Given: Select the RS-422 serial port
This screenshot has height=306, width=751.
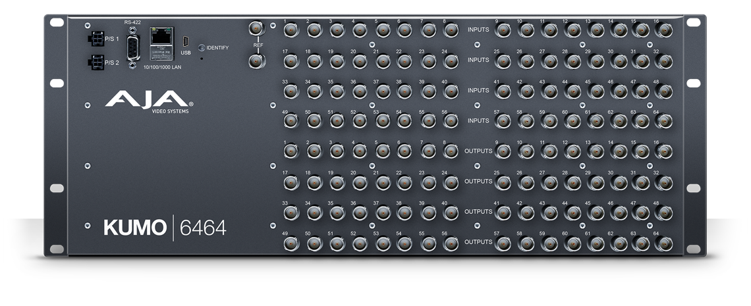Looking at the screenshot, I should click(x=134, y=47).
